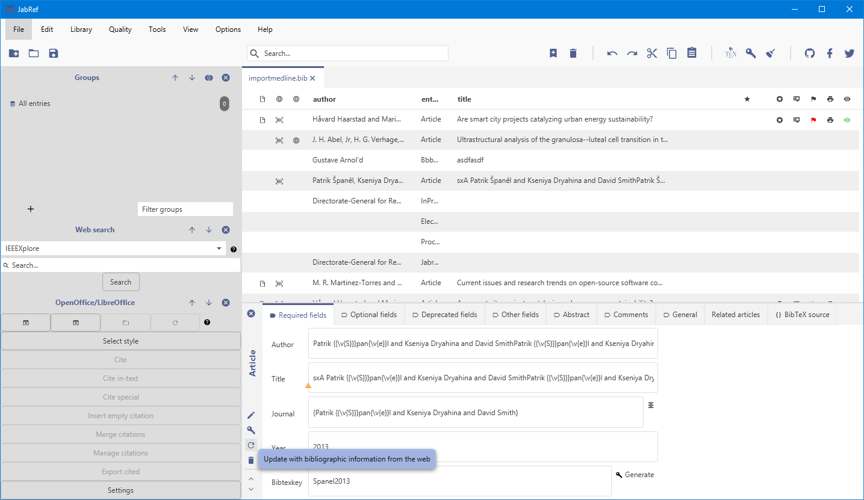This screenshot has height=500, width=864.
Task: Add new group plus button
Action: pyautogui.click(x=31, y=209)
